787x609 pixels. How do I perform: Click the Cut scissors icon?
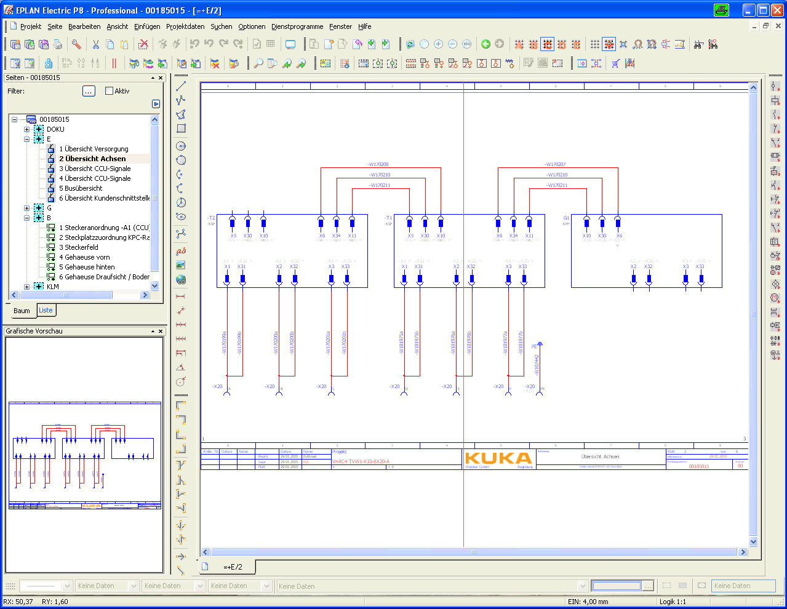(x=96, y=44)
